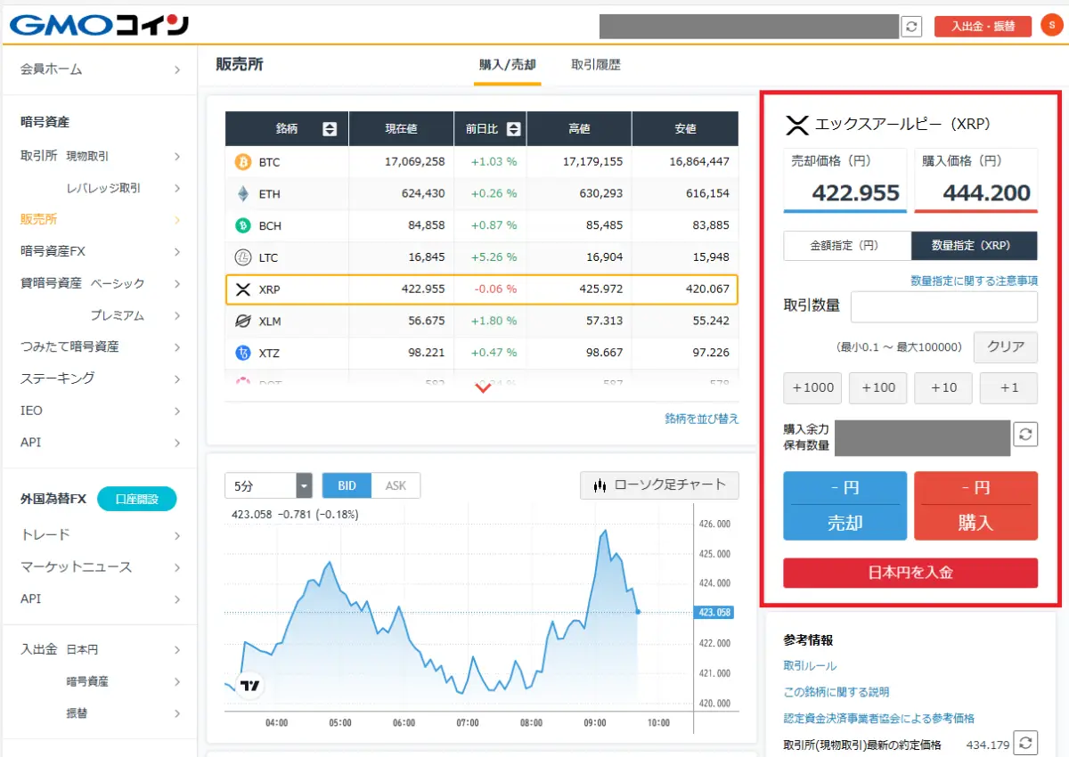Switch the chart to BID prices

tap(347, 485)
